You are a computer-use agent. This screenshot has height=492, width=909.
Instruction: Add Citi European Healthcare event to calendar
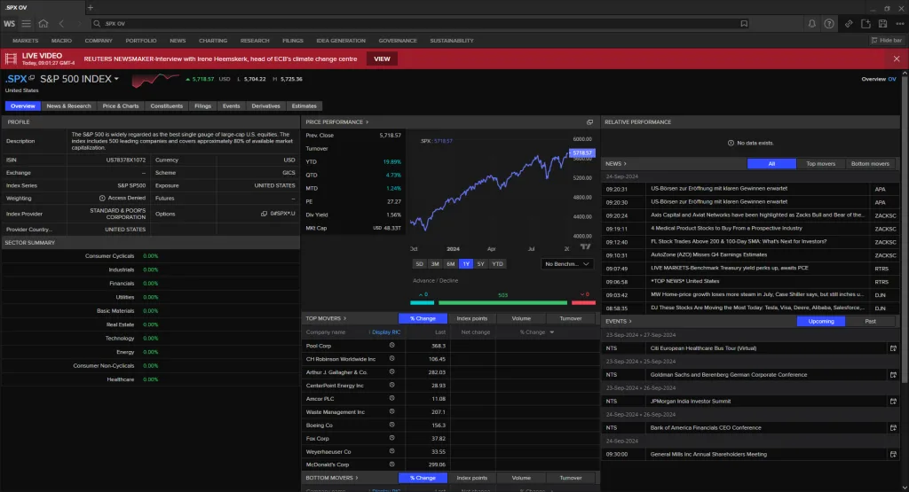893,348
